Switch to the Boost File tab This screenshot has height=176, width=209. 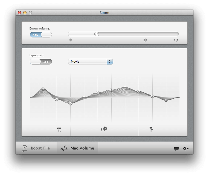coord(36,148)
